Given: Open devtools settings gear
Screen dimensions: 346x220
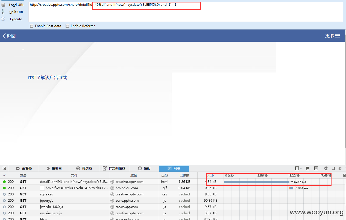Looking at the screenshot, I should click(326, 168).
